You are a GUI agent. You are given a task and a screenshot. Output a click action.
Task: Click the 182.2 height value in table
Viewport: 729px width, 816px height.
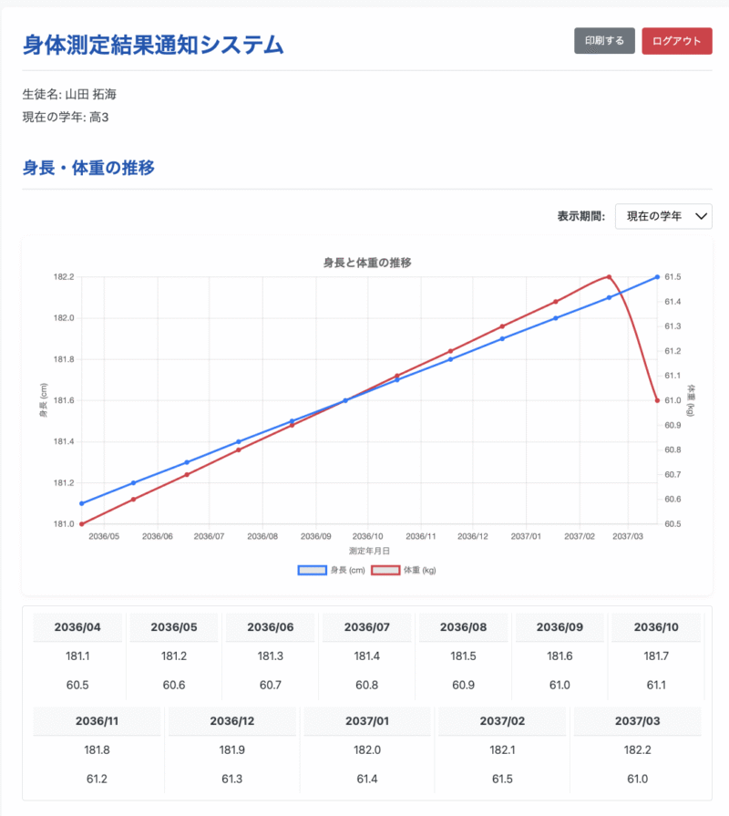(x=637, y=749)
